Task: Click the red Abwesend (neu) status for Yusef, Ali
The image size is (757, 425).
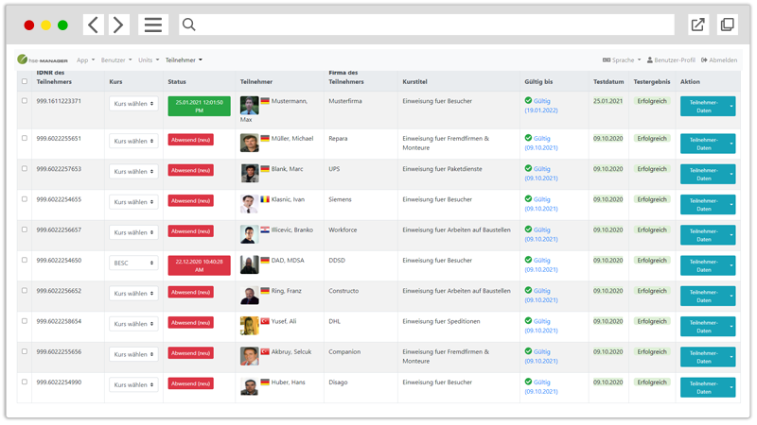Action: (191, 323)
